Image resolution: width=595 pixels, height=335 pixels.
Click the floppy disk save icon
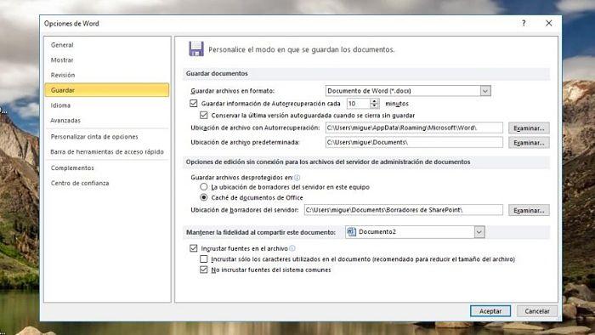tap(196, 49)
